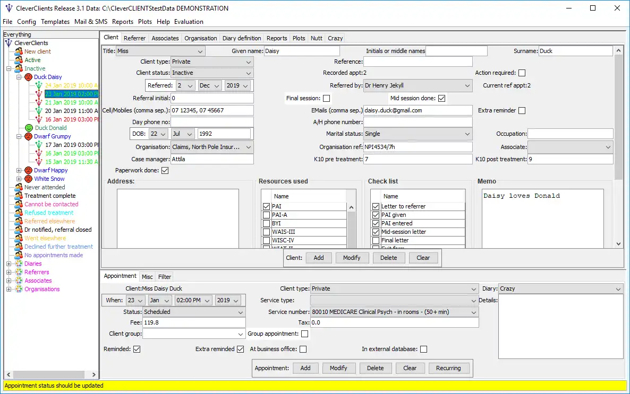Expand the Dwarf Happy tree node
Screen dimensions: 630x394
point(19,170)
